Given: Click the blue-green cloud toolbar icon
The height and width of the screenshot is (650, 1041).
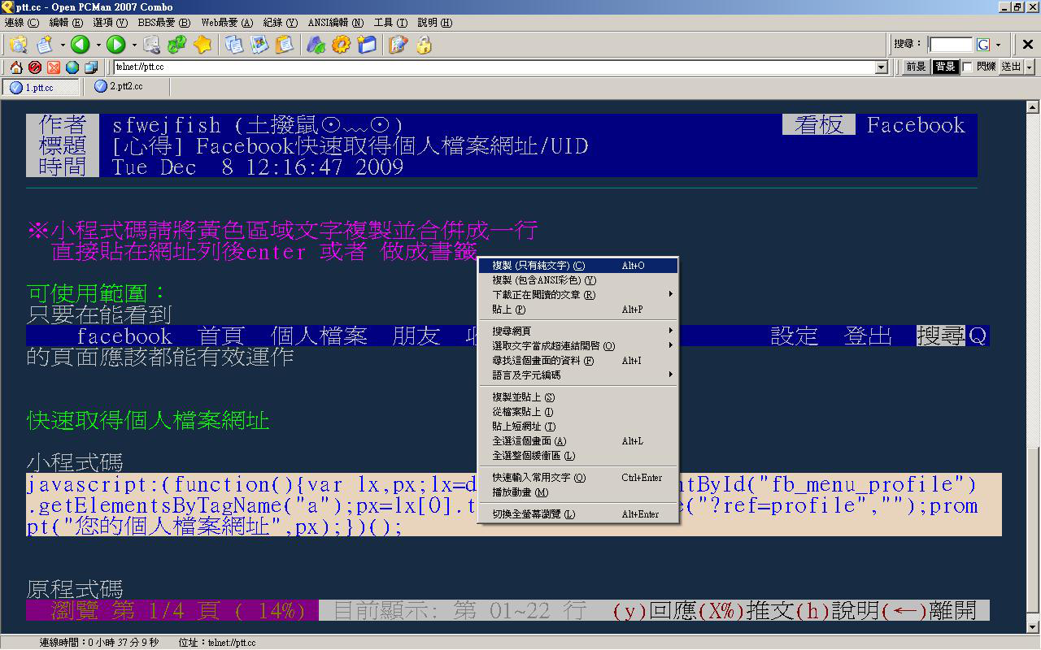Looking at the screenshot, I should (316, 45).
